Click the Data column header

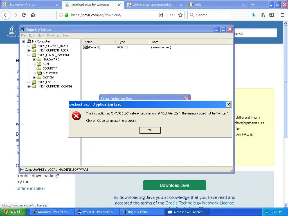tap(190, 42)
